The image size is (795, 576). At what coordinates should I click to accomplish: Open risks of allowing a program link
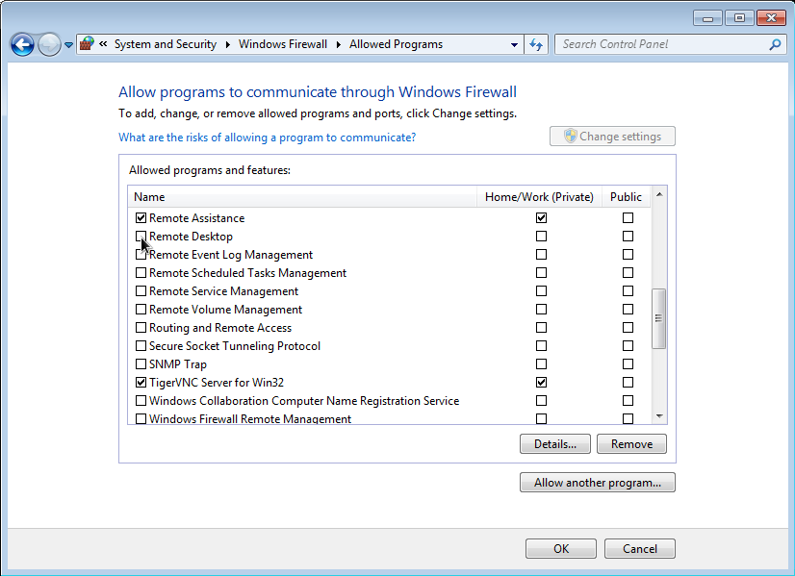point(268,138)
